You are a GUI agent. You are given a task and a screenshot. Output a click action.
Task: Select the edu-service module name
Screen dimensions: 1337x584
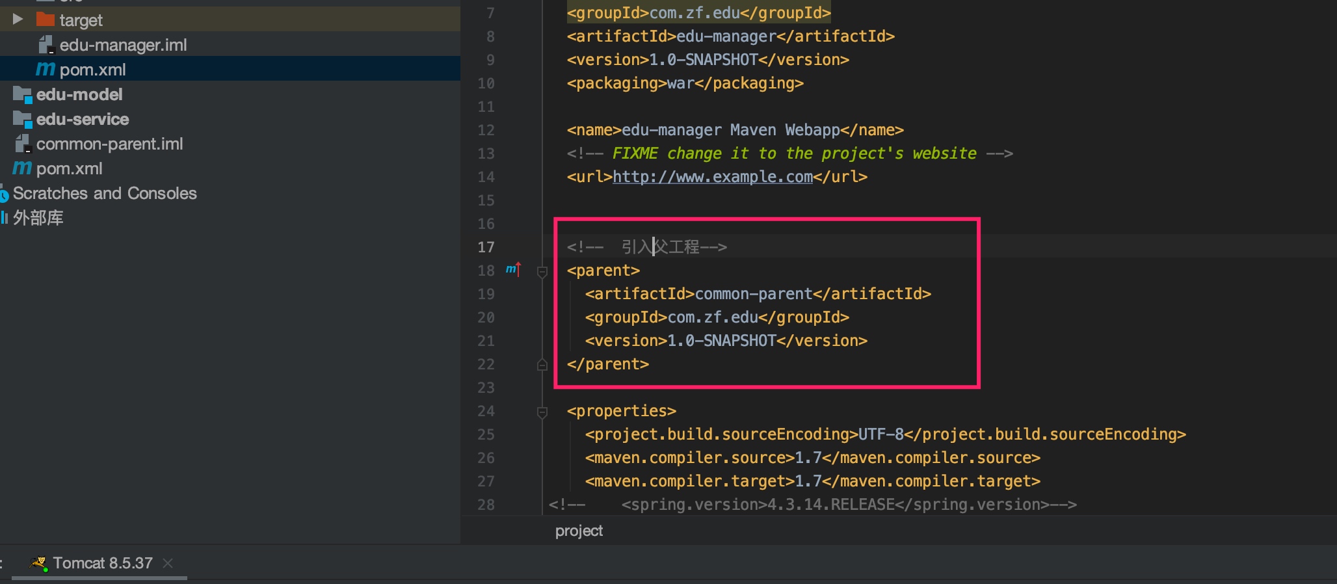[x=83, y=120]
